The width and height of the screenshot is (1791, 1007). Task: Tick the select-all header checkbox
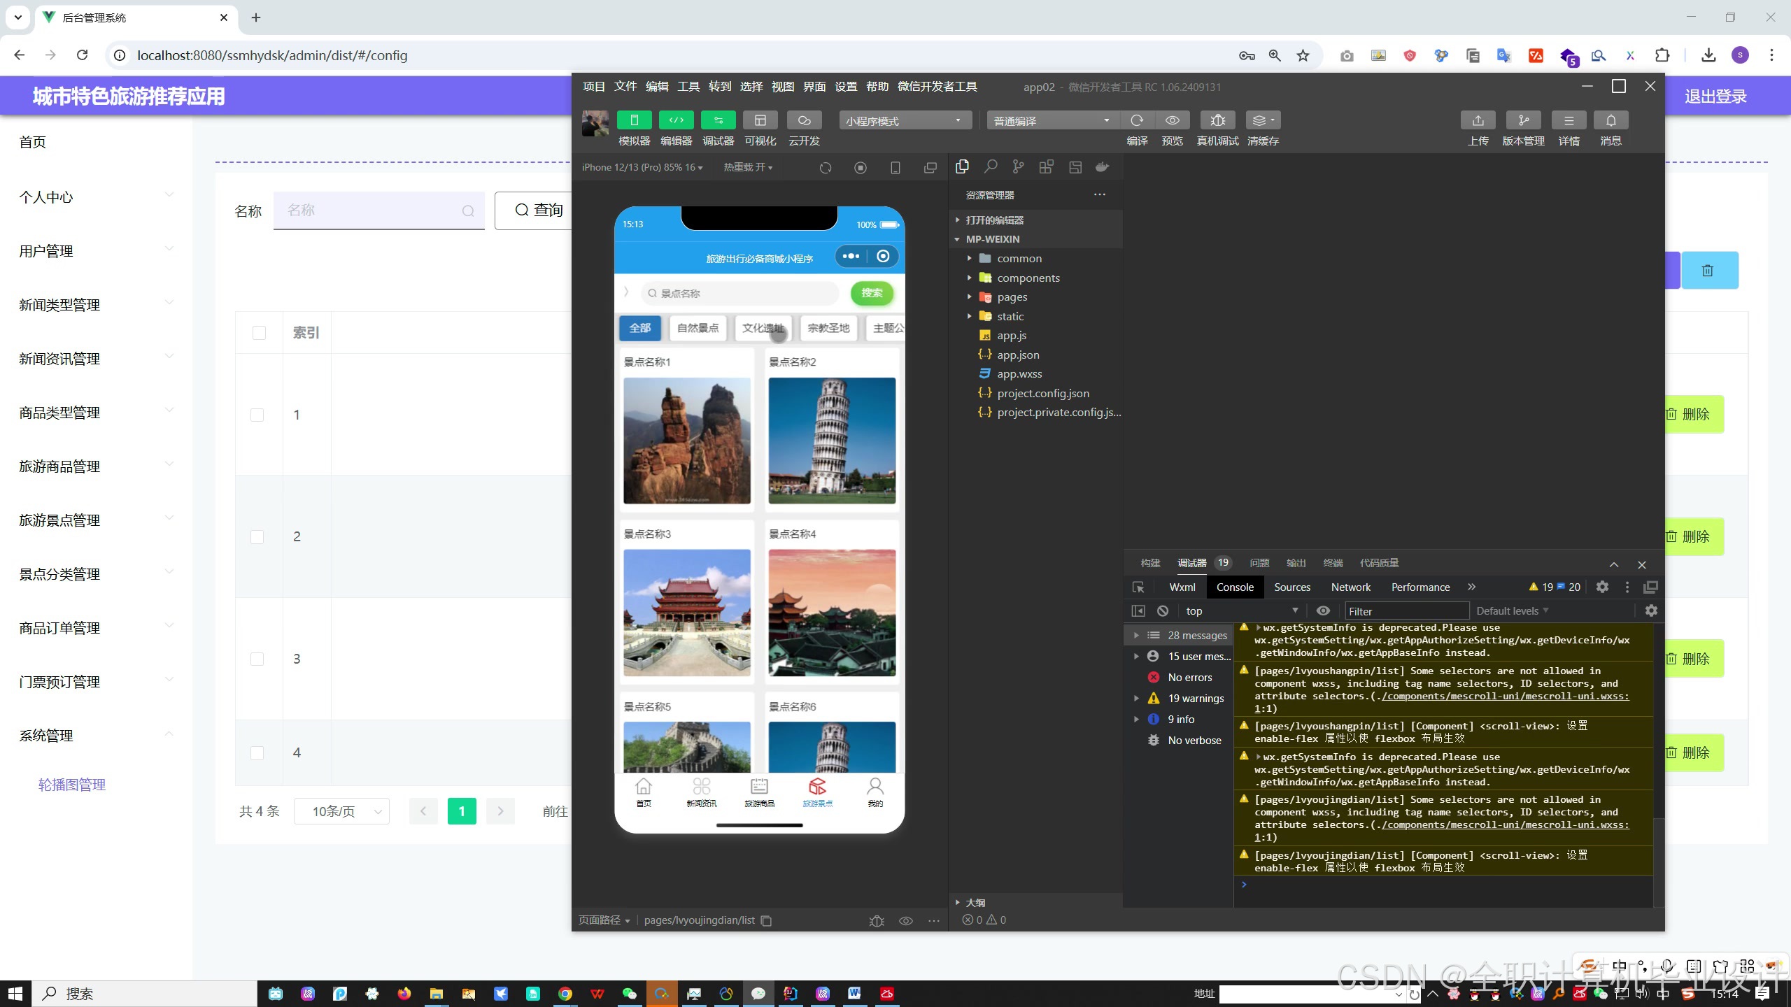click(x=259, y=333)
